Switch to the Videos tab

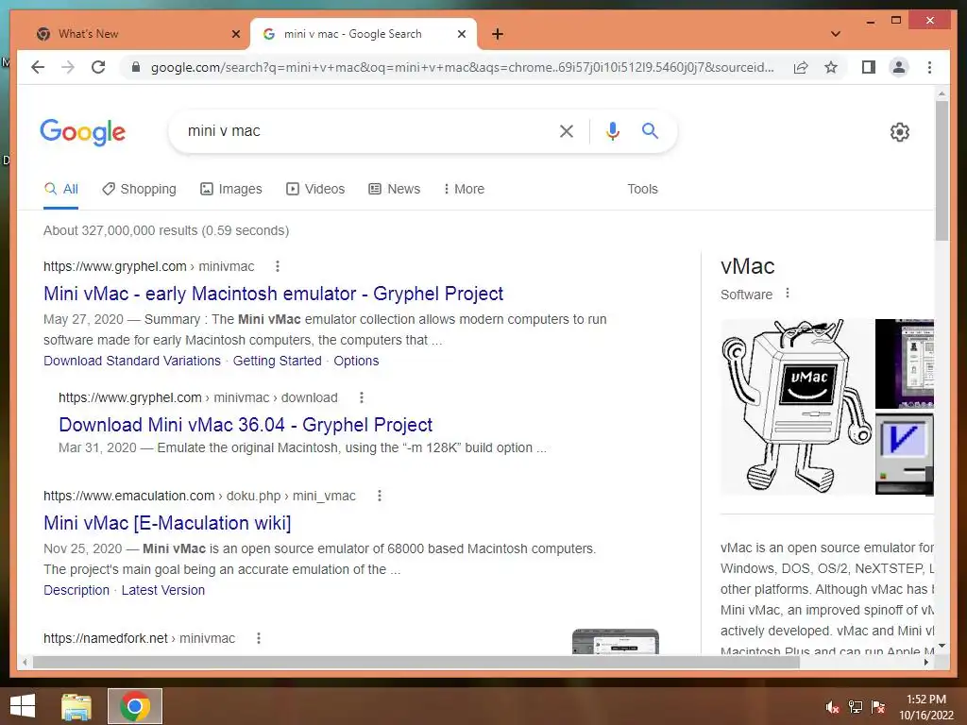tap(315, 189)
